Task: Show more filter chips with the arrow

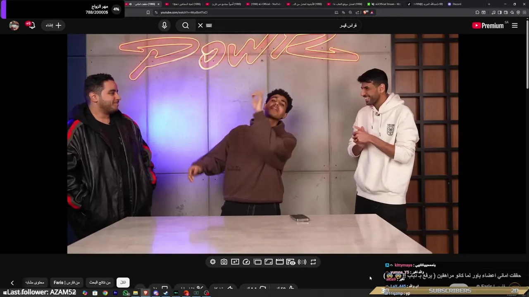Action: 12,283
